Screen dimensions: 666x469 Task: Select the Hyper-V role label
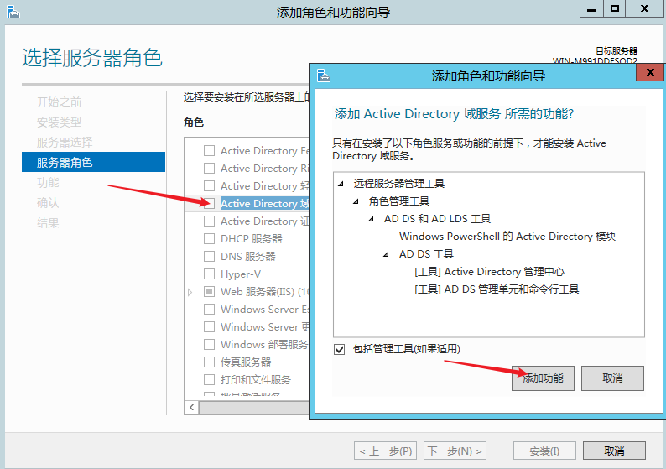(x=241, y=274)
